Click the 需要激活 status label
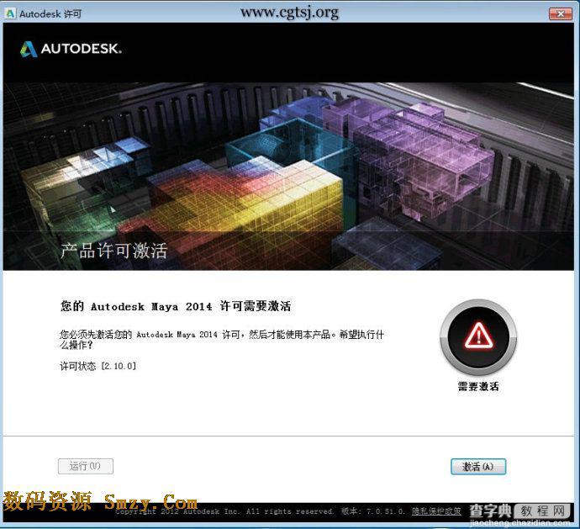Screen dimensions: 580x529 pos(478,387)
